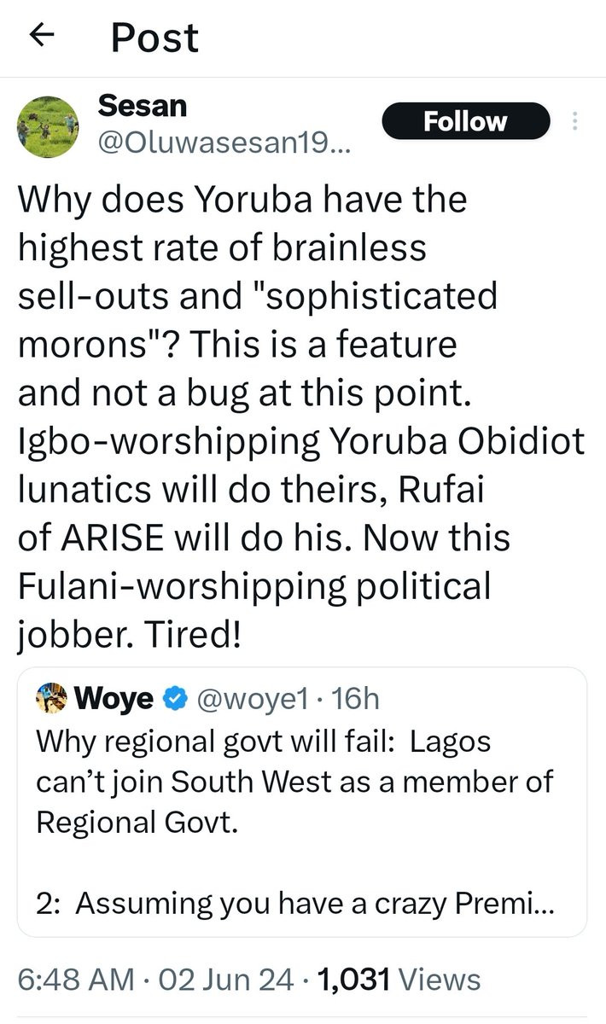Tap the back arrow
This screenshot has width=606, height=1024.
coord(42,36)
